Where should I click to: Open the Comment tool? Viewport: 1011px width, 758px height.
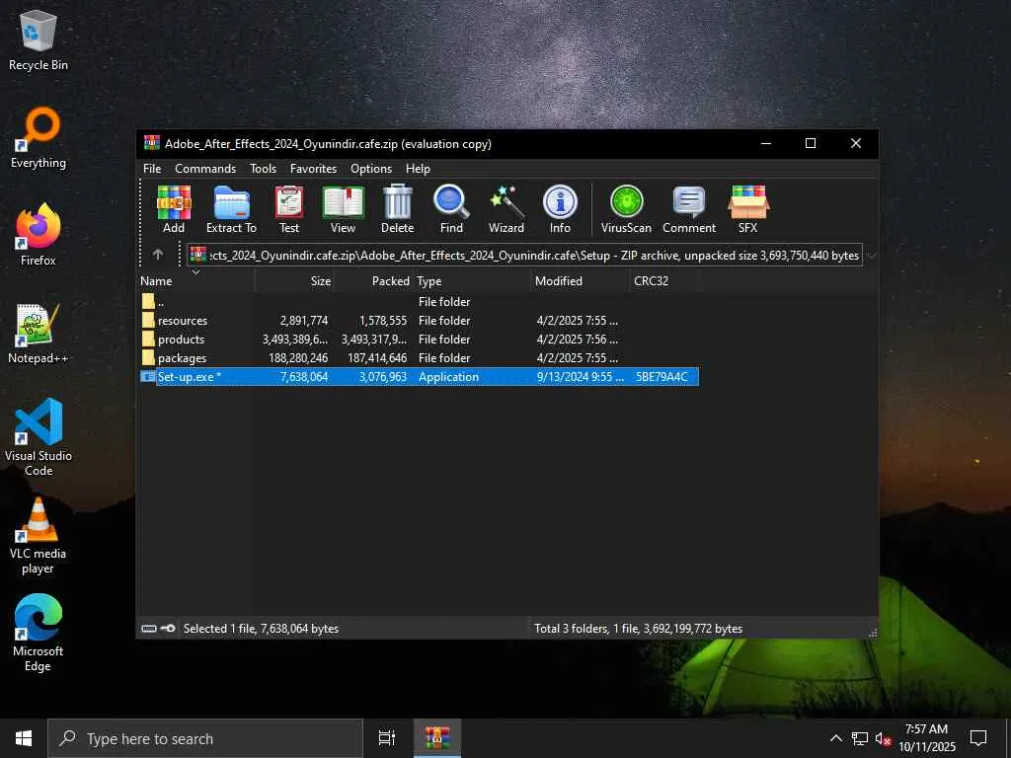point(689,209)
